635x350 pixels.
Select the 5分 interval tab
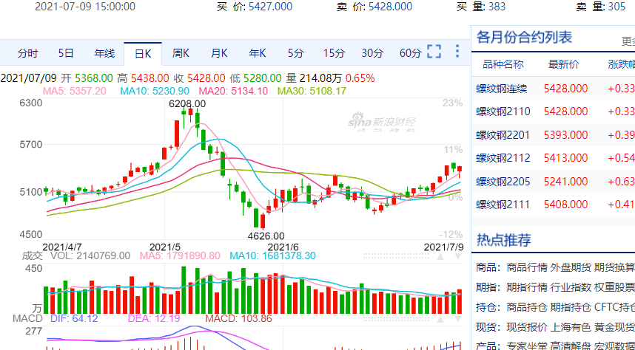pos(295,53)
